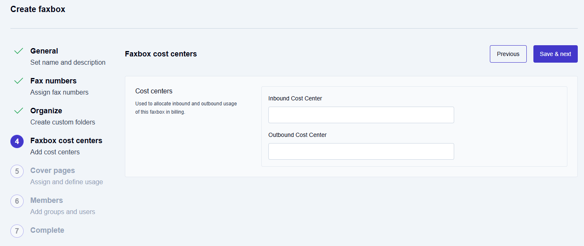Click the checkmark next to Fax numbers
584x246 pixels.
pyautogui.click(x=18, y=81)
